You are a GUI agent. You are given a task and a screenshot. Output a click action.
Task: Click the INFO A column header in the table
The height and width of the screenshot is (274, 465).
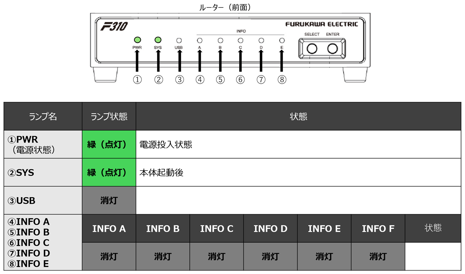(x=109, y=229)
